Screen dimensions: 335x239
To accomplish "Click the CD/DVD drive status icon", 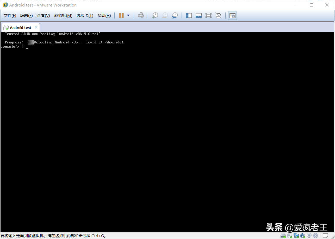I will click(290, 236).
